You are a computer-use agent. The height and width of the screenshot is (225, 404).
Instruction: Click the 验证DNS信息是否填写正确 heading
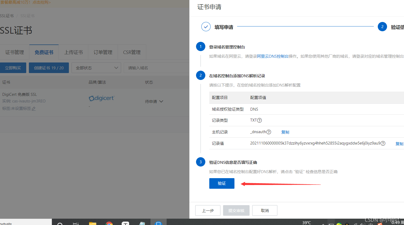(x=233, y=162)
